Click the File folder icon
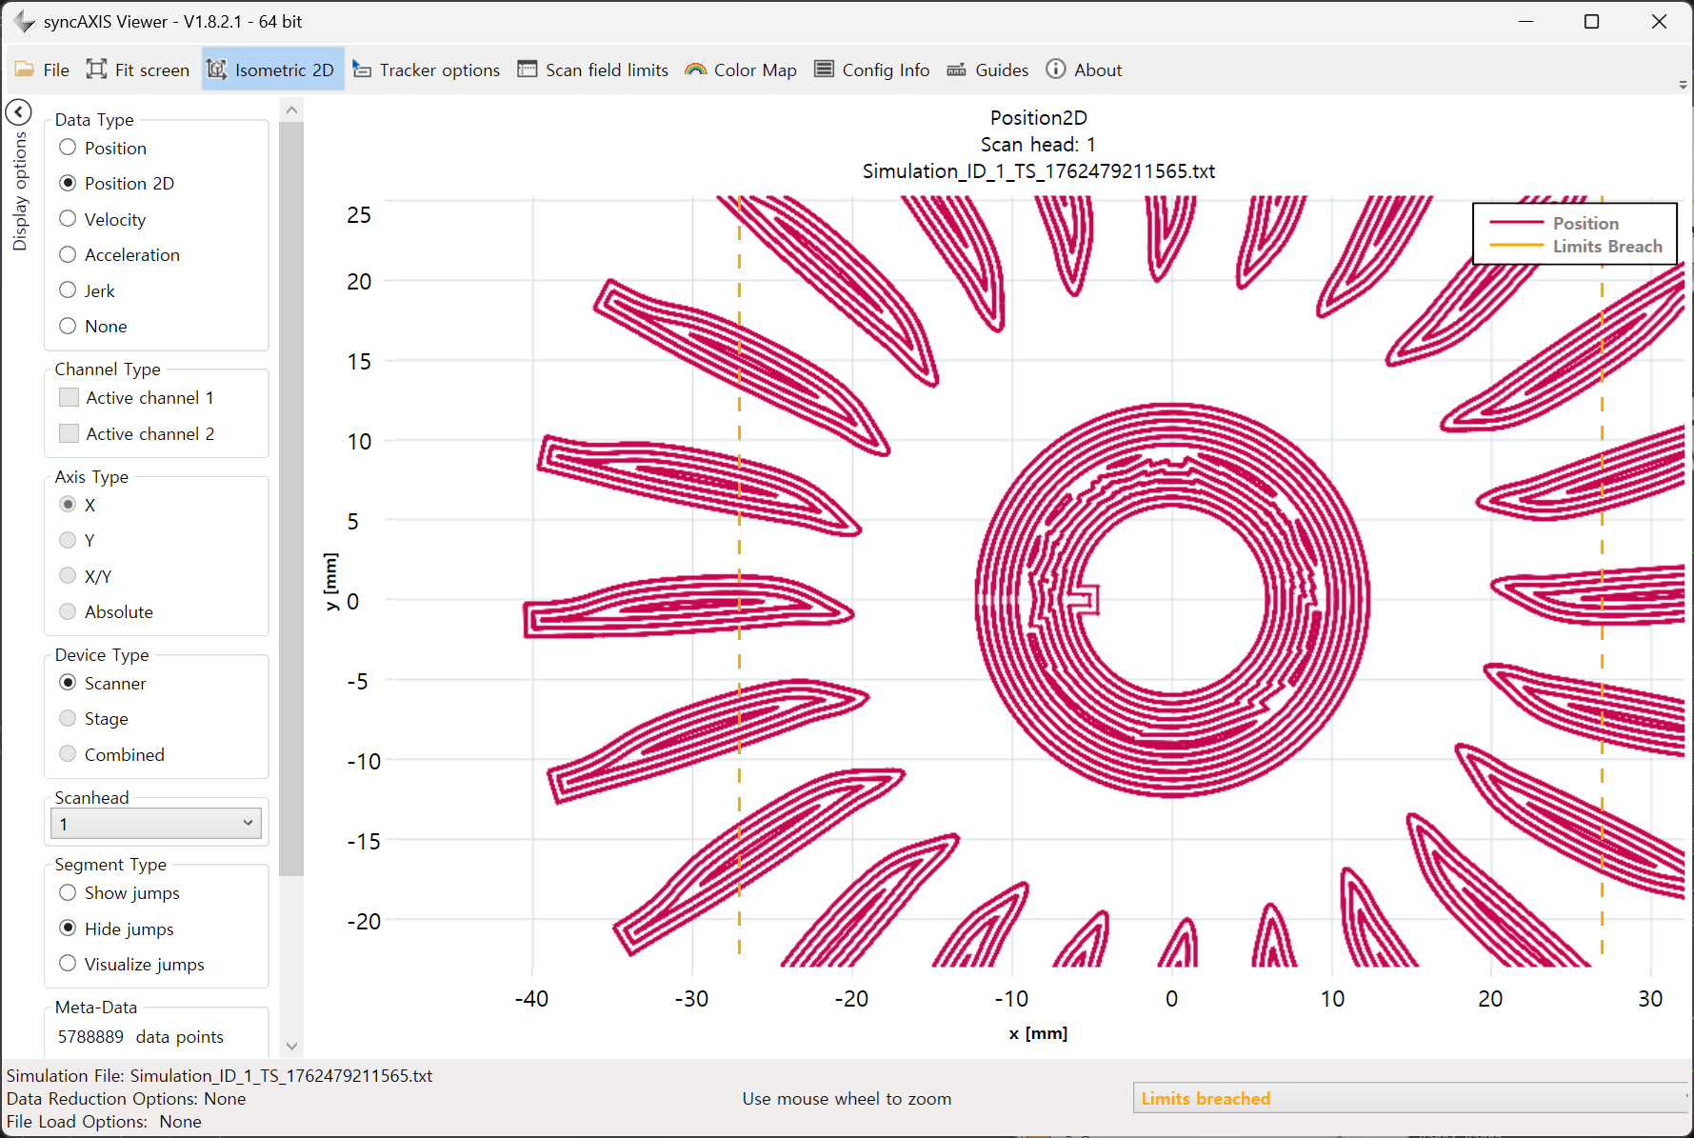This screenshot has height=1138, width=1694. point(25,70)
